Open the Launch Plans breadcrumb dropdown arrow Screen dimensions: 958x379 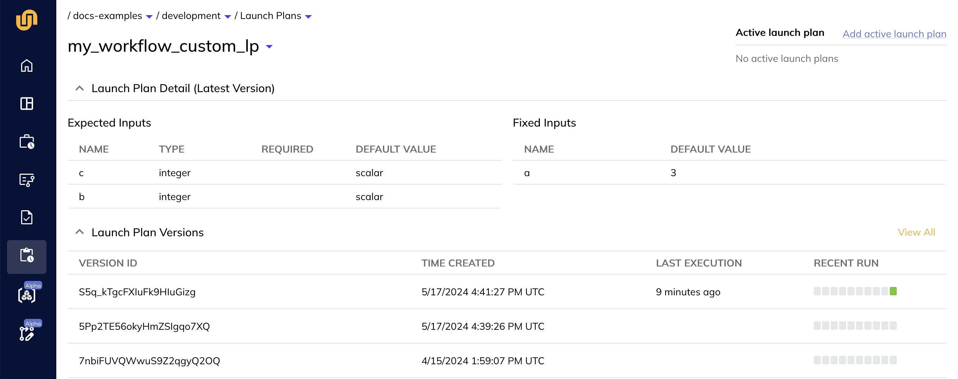[x=308, y=17]
